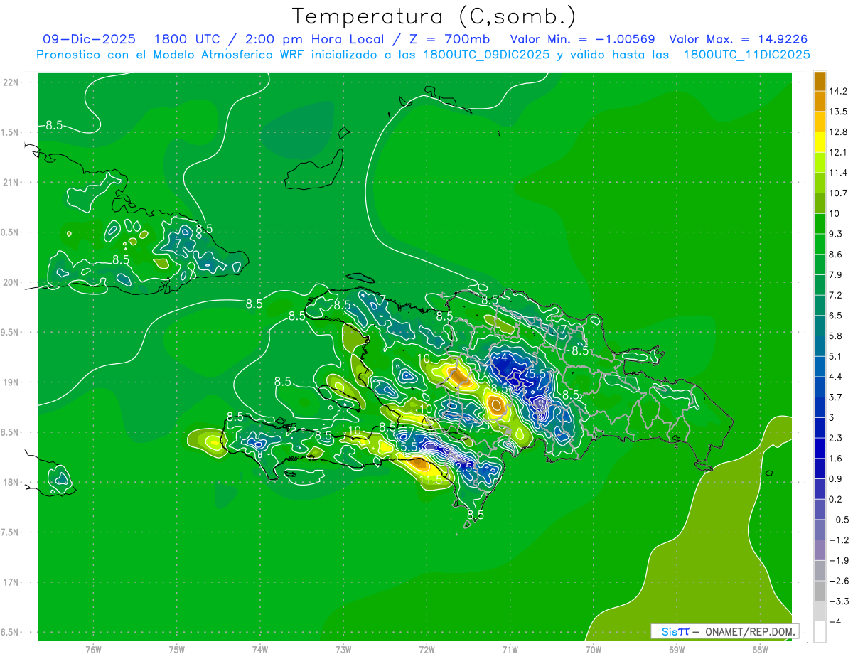The height and width of the screenshot is (659, 853).
Task: Click the "70W" longitude axis label
Action: 593,650
